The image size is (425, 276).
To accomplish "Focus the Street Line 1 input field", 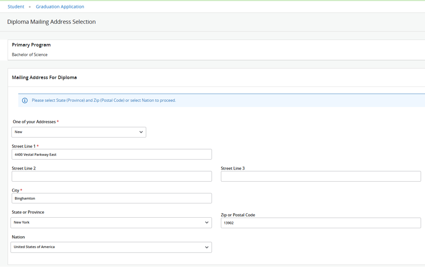I will [112, 154].
